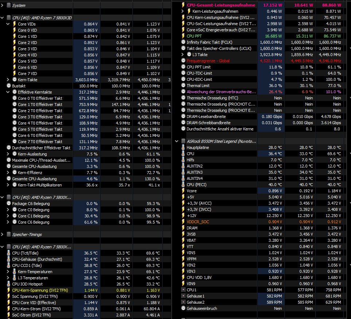The width and height of the screenshot is (351, 319).
Task: Collapse the ASRock B550M Steel Legend group
Action: click(177, 141)
